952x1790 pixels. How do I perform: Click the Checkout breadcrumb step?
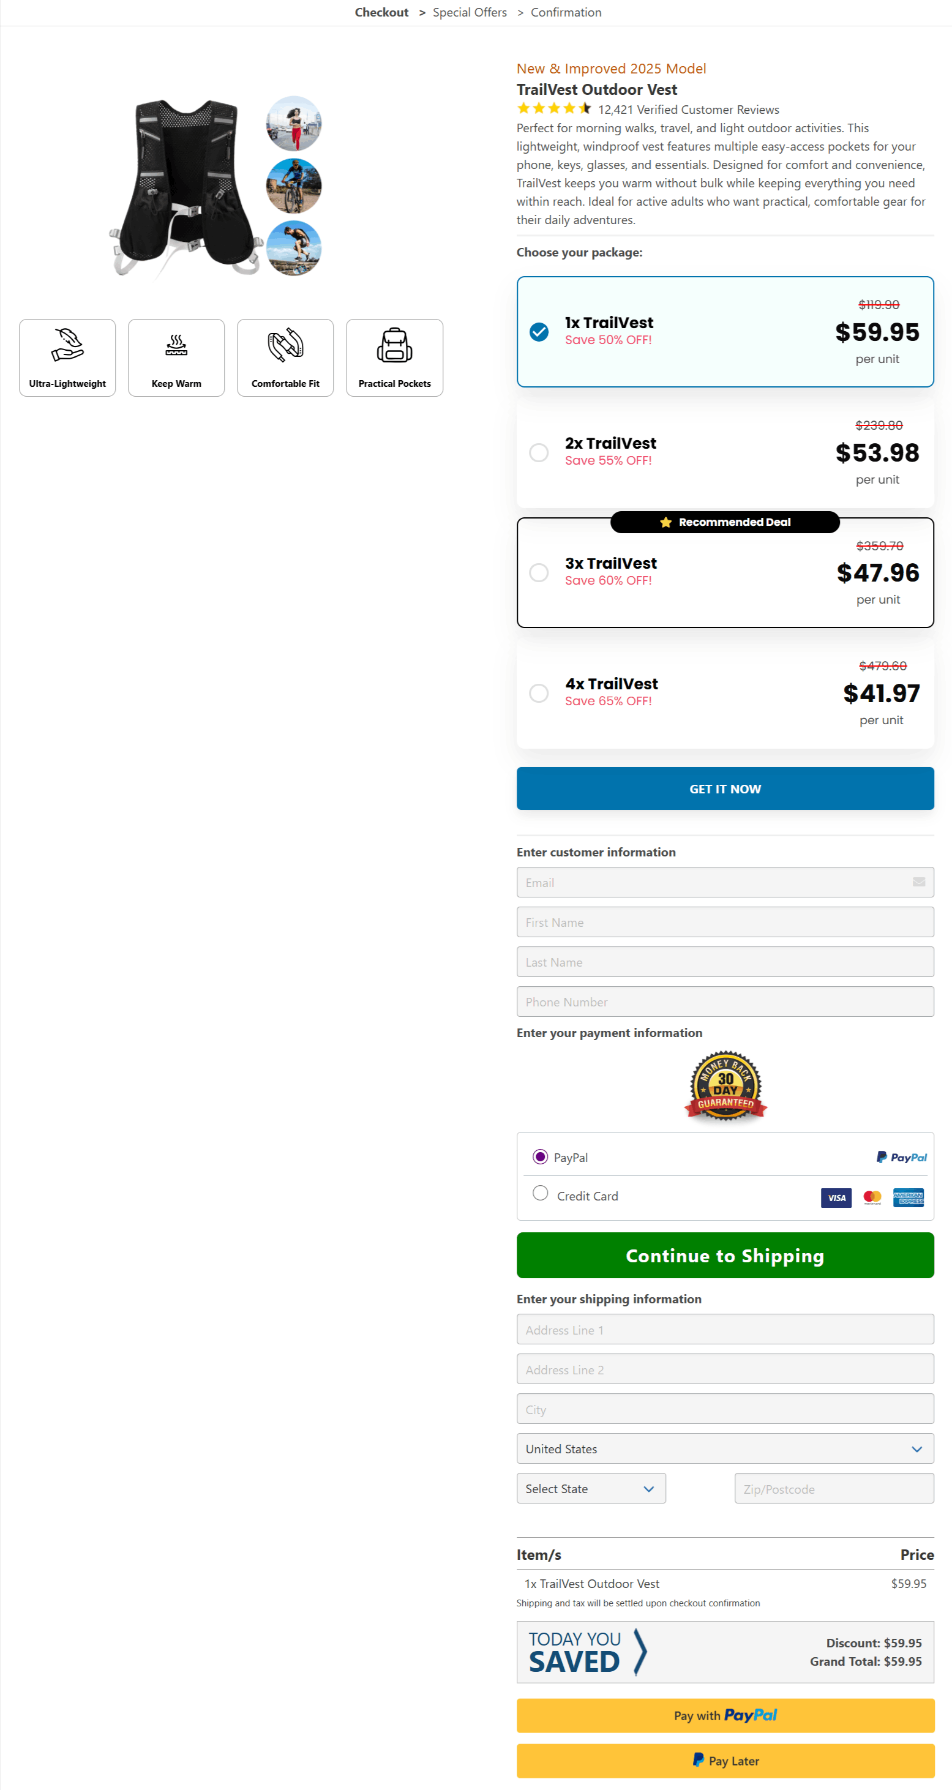(381, 12)
